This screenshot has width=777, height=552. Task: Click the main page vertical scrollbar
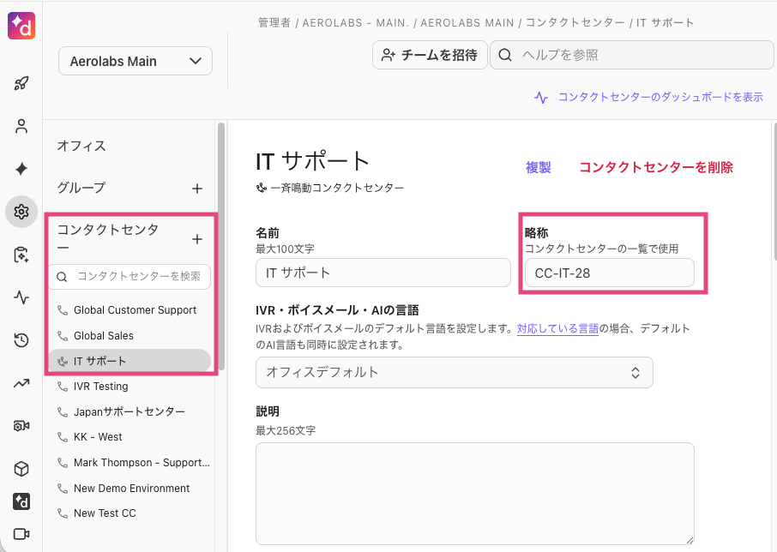[774, 190]
